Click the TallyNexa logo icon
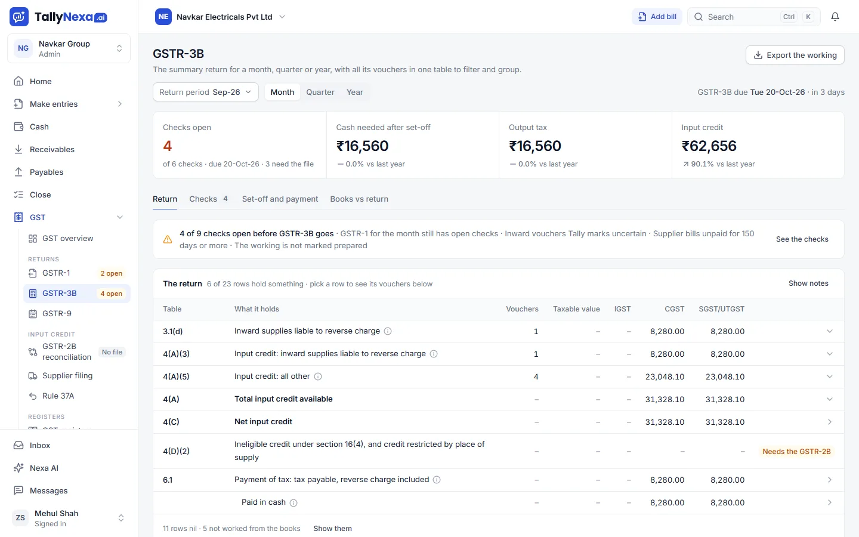This screenshot has height=537, width=859. 19,17
